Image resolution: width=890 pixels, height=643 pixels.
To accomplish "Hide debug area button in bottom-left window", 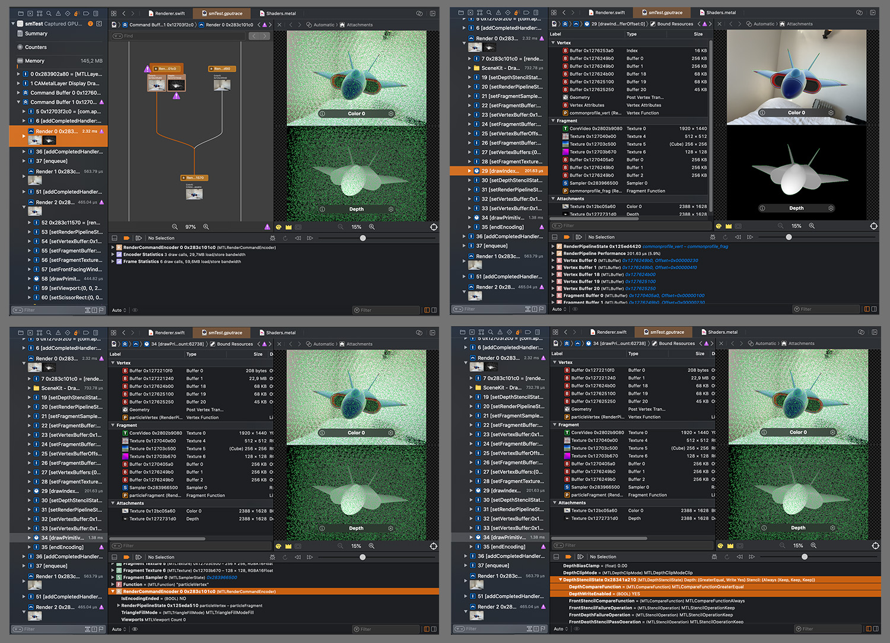I will (115, 557).
